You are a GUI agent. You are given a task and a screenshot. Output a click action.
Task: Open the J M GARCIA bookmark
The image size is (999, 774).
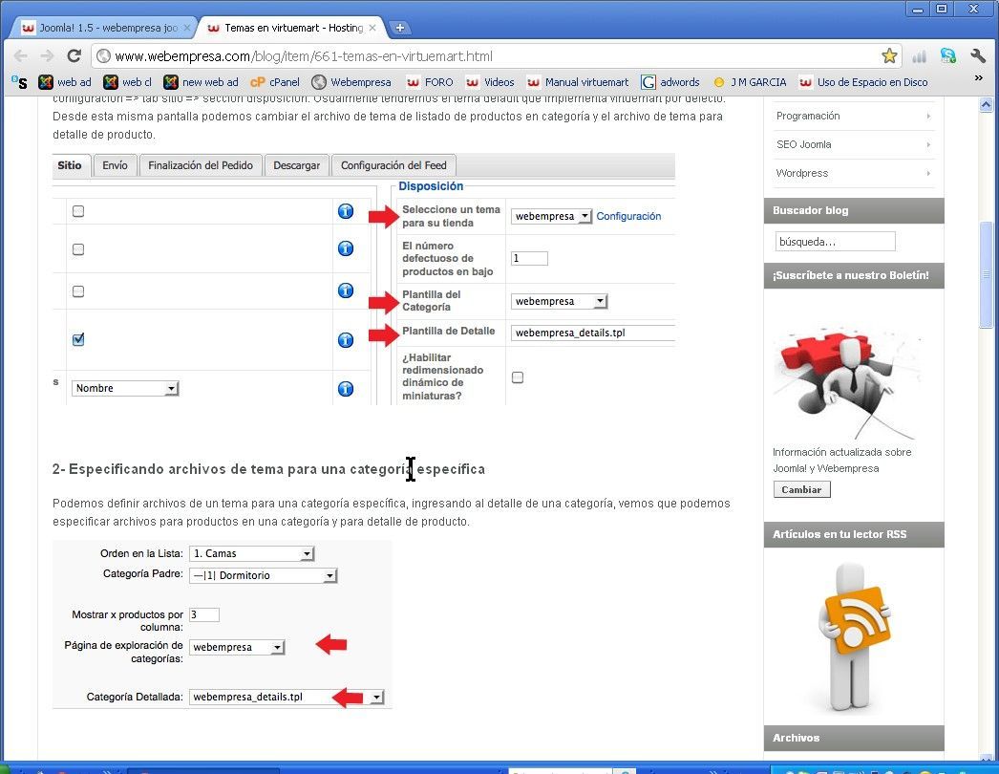pos(750,82)
